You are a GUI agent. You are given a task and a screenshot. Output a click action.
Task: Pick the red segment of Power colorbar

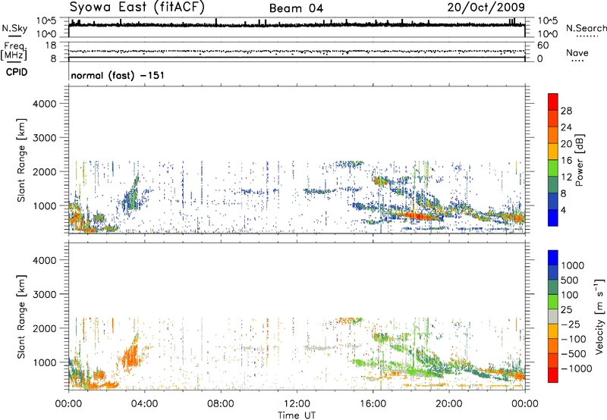[553, 102]
